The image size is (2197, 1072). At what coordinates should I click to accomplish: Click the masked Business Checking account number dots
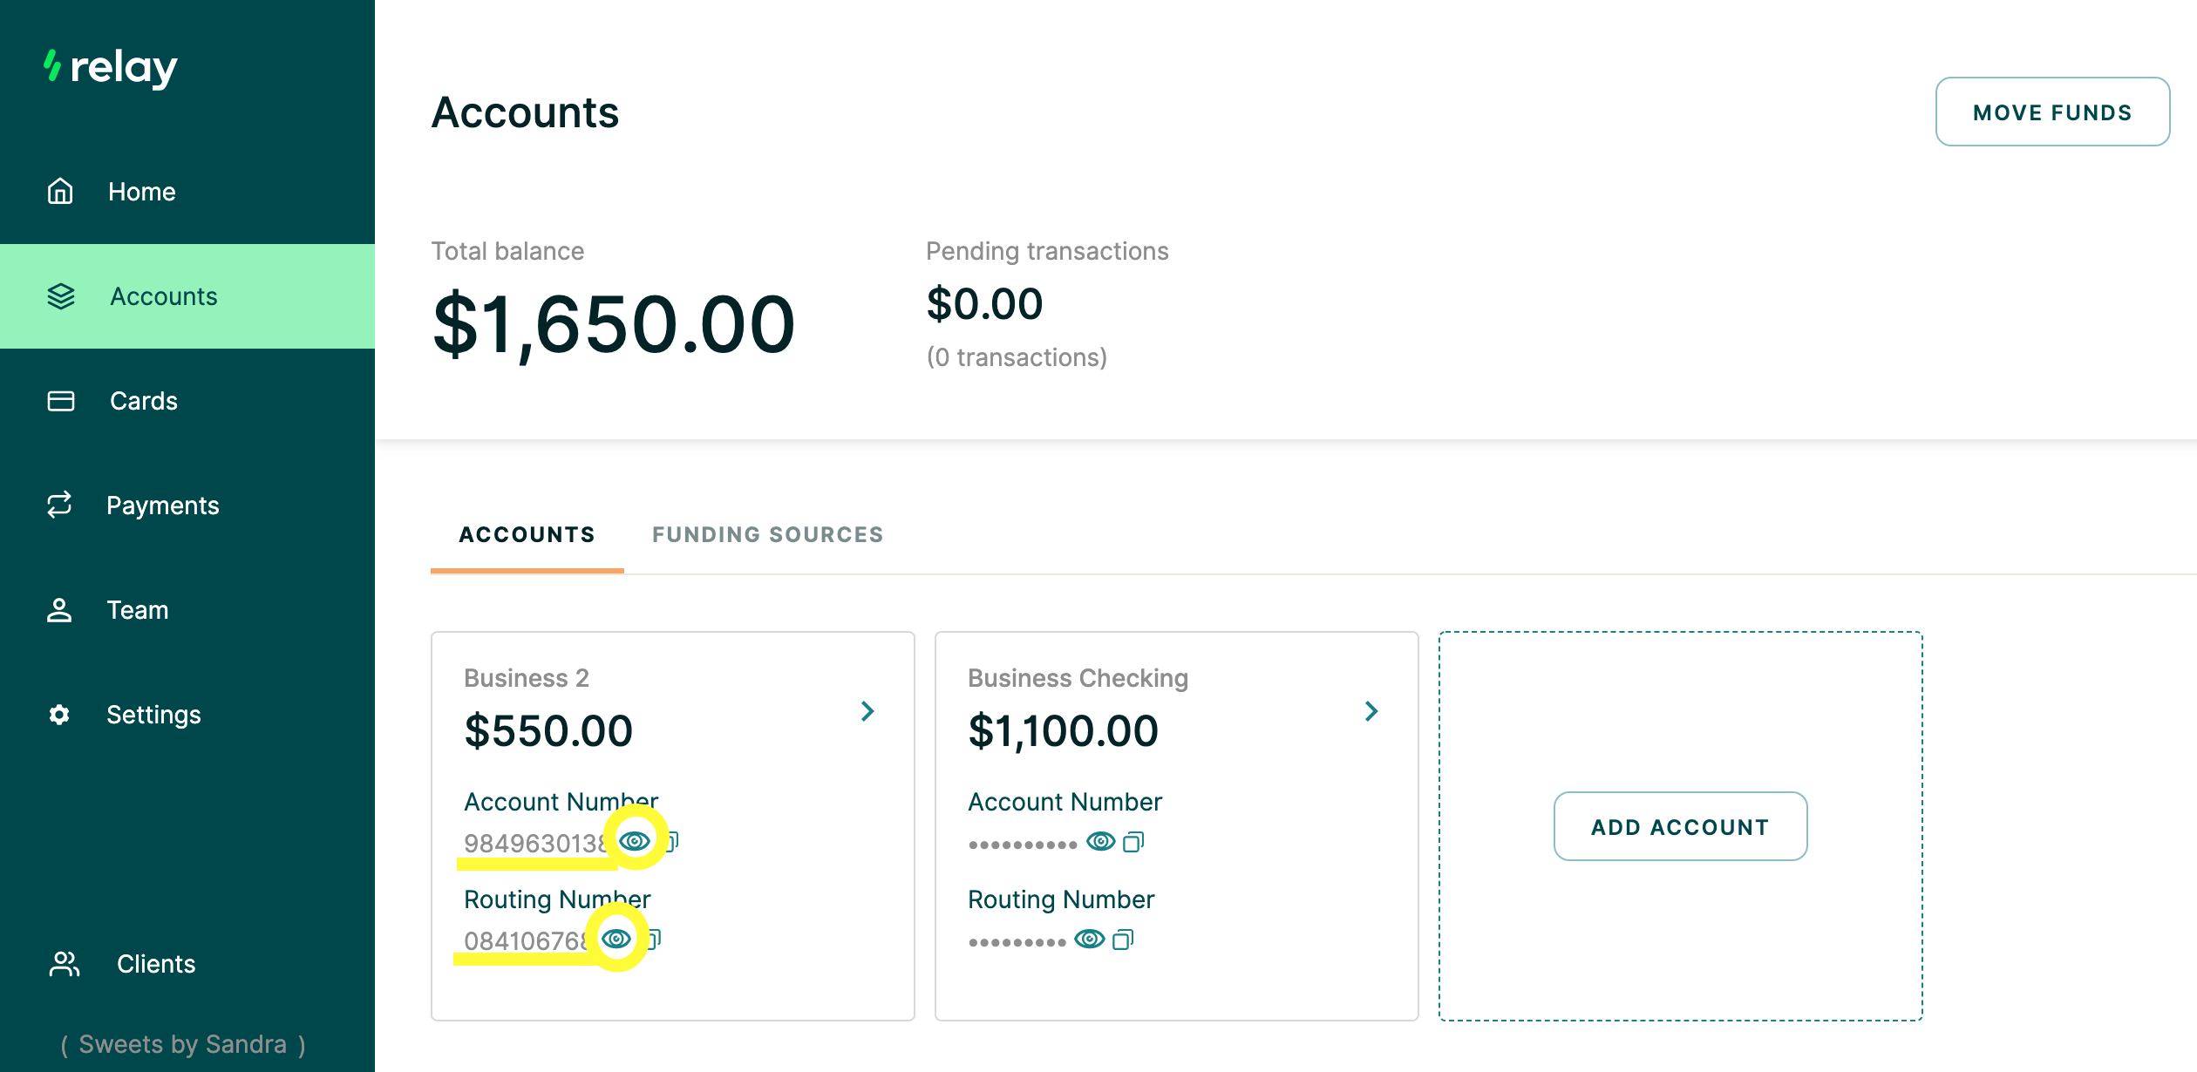pyautogui.click(x=1023, y=845)
